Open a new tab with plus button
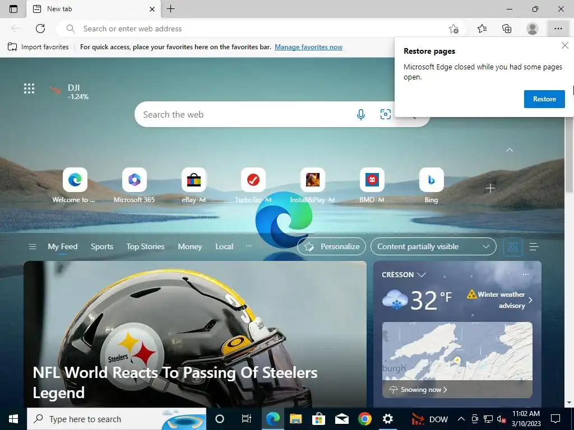This screenshot has width=574, height=430. pyautogui.click(x=170, y=9)
